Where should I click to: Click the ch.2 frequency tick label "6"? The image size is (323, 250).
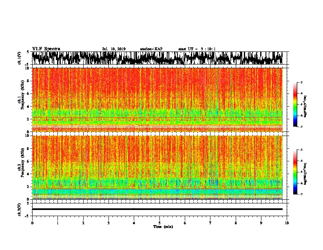(x=28, y=161)
